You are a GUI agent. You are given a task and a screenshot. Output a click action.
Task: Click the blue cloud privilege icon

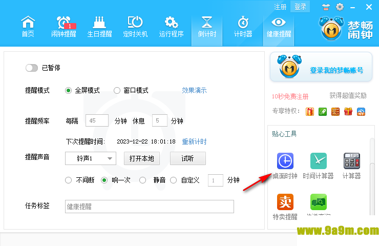point(361,112)
